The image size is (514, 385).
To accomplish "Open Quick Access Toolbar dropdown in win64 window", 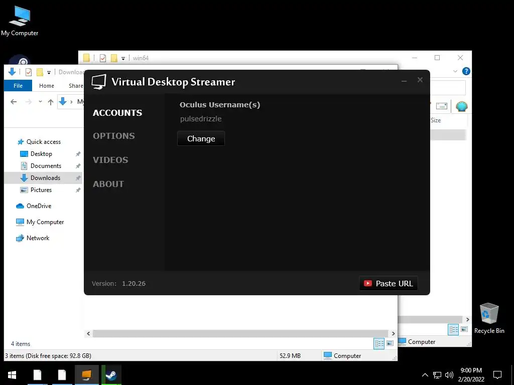I will [123, 58].
